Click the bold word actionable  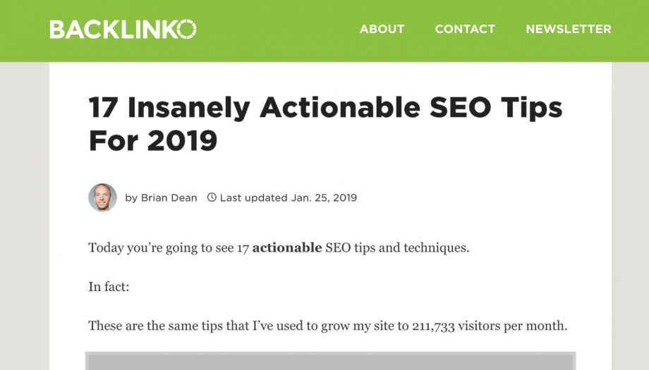287,247
